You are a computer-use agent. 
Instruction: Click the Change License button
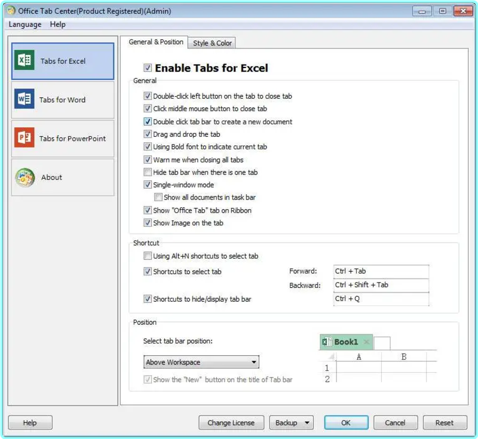231,422
